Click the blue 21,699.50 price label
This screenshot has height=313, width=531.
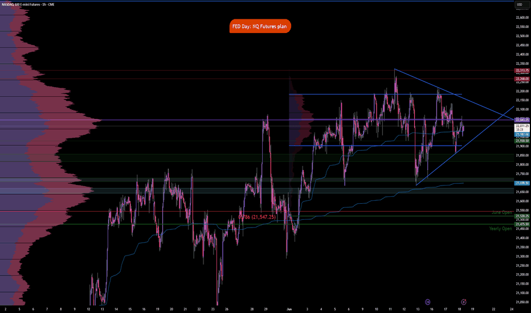pyautogui.click(x=522, y=183)
